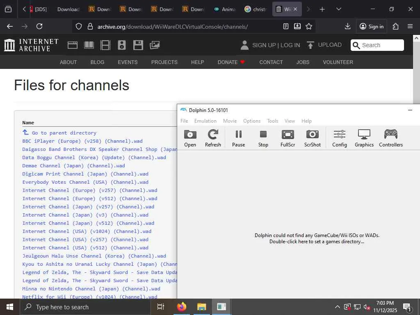
Task: Open the ABOUT nav item
Action: 68,62
